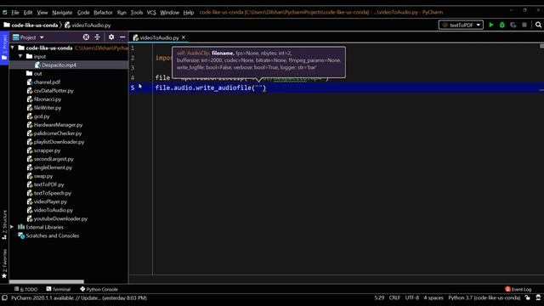Open the Navigate menu
This screenshot has width=544, height=306.
pyautogui.click(x=62, y=13)
